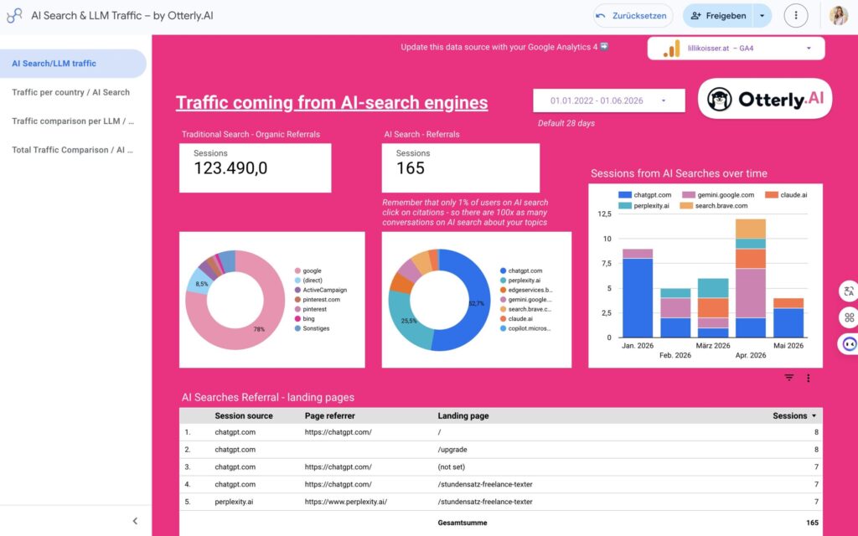Click the edgeservices.b... legend entry

[526, 290]
